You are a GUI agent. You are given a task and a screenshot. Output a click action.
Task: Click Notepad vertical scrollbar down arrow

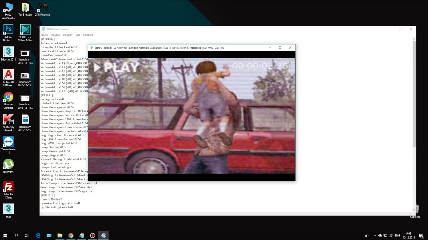point(414,210)
